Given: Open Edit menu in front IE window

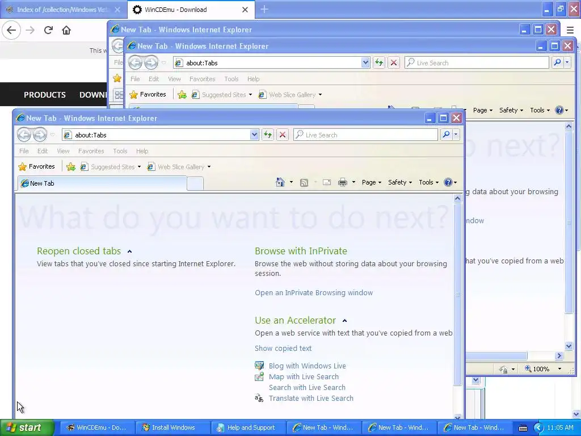Looking at the screenshot, I should (x=43, y=151).
